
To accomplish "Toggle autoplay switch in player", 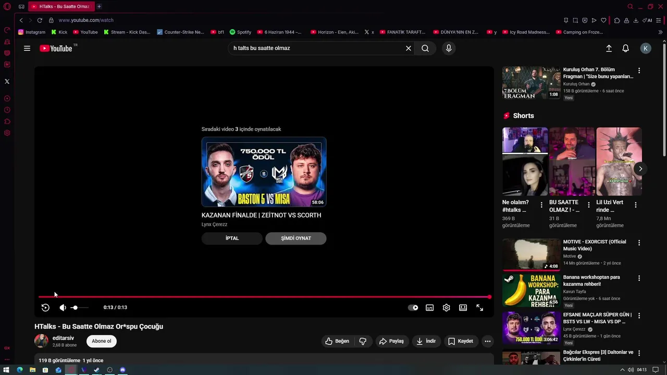I will pos(413,308).
